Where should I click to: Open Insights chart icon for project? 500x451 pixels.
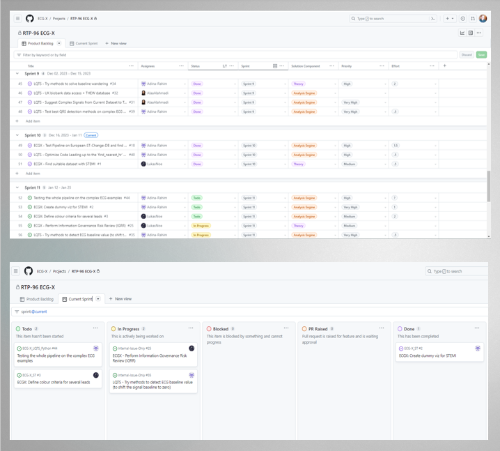462,33
